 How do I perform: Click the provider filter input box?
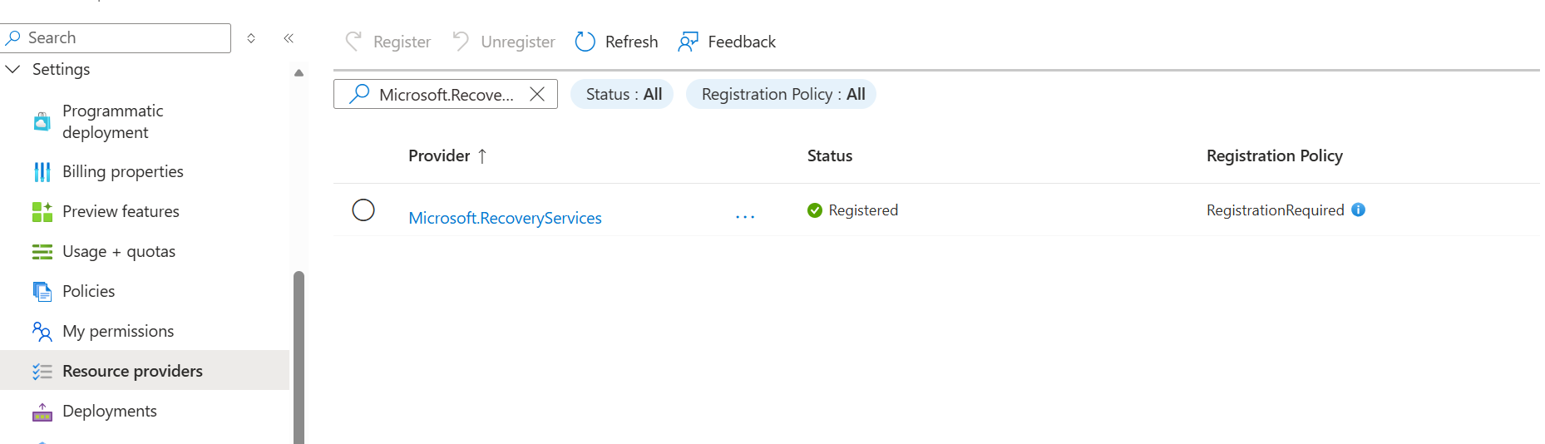(446, 94)
